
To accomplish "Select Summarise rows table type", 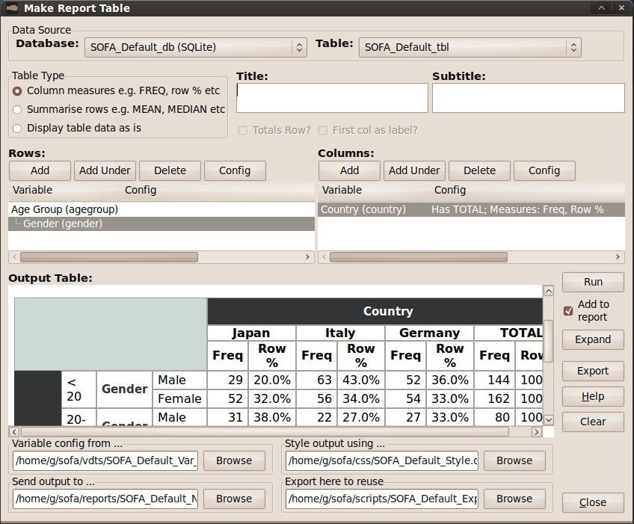I will pos(17,109).
